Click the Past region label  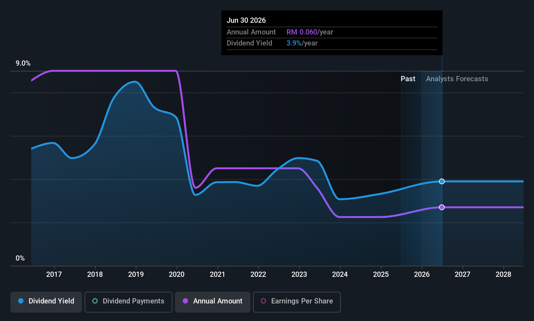pos(408,79)
